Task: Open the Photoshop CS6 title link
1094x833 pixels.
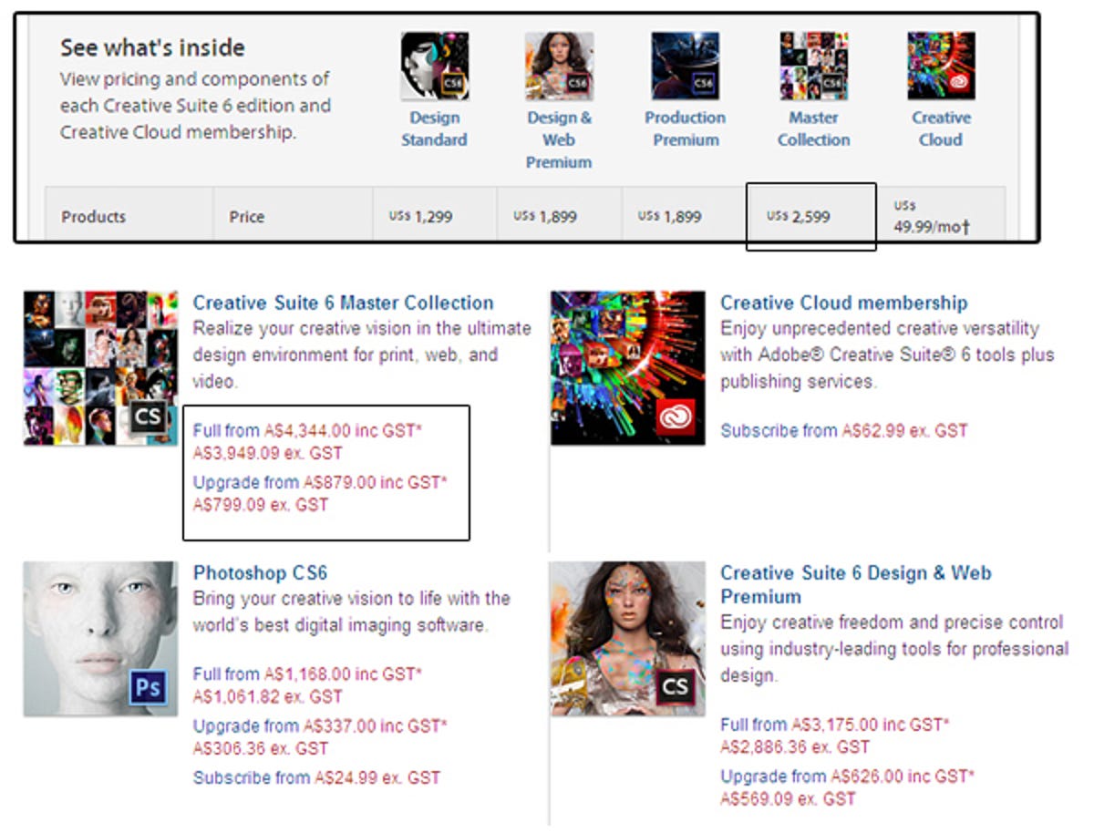Action: tap(260, 573)
